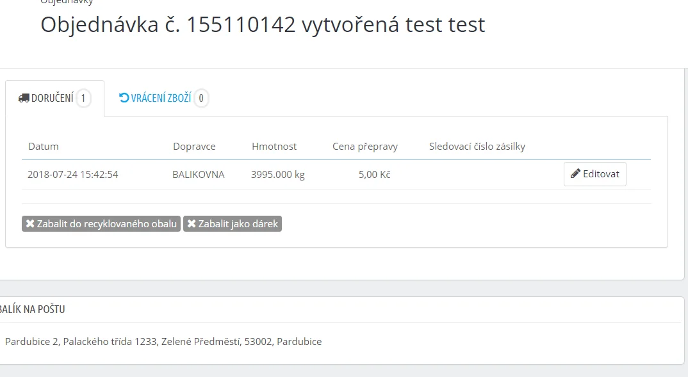The image size is (688, 377).
Task: Click the Sledovací číslo zásilky column header
Action: pyautogui.click(x=477, y=147)
